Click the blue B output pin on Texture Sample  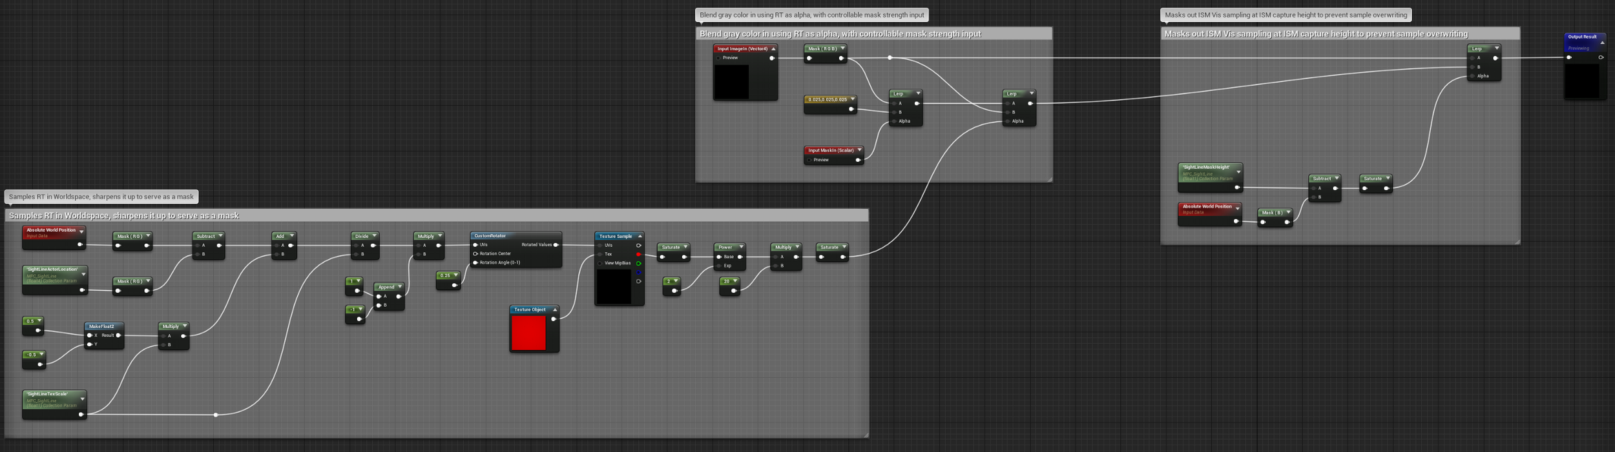(x=638, y=273)
